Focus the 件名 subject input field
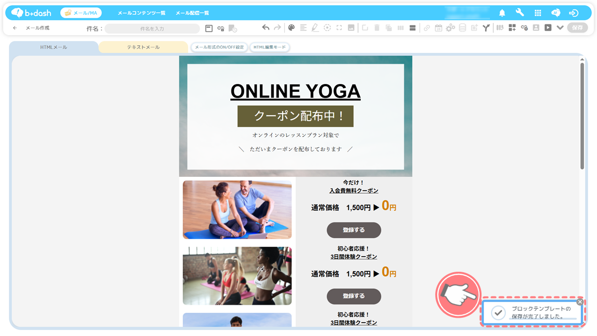The height and width of the screenshot is (336, 597). (152, 29)
